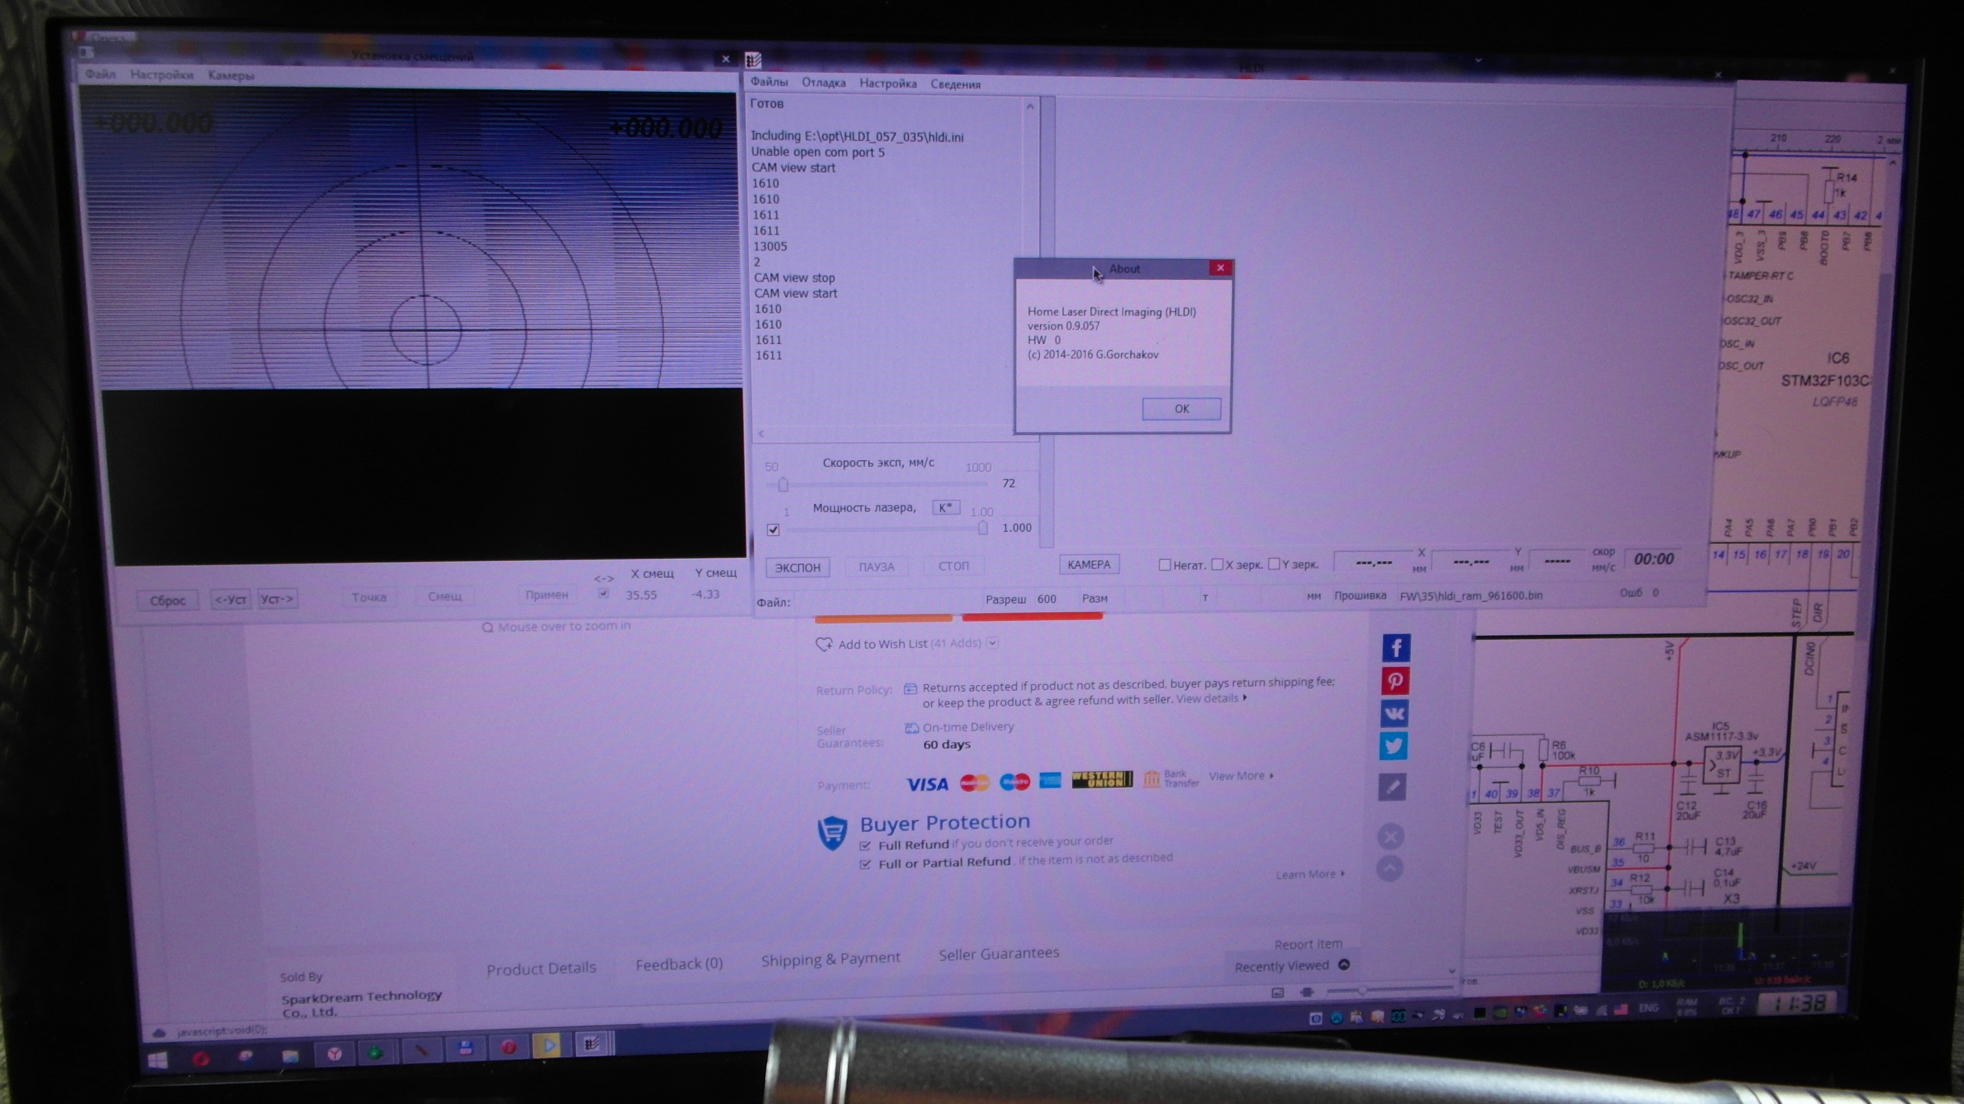Image resolution: width=1964 pixels, height=1104 pixels.
Task: Click the green NVIDIA tray icon
Action: point(1499,1013)
